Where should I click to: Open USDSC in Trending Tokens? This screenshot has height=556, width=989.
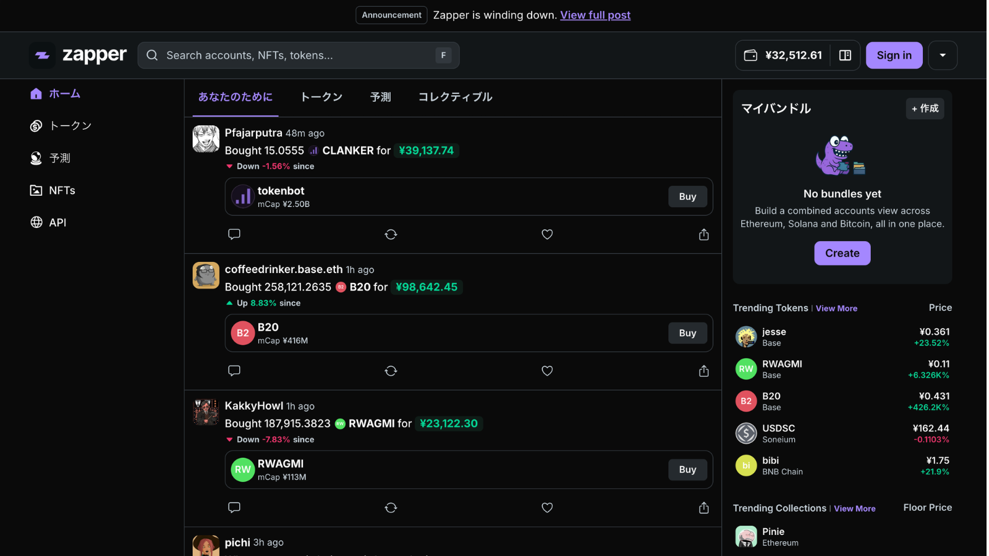[x=842, y=433]
